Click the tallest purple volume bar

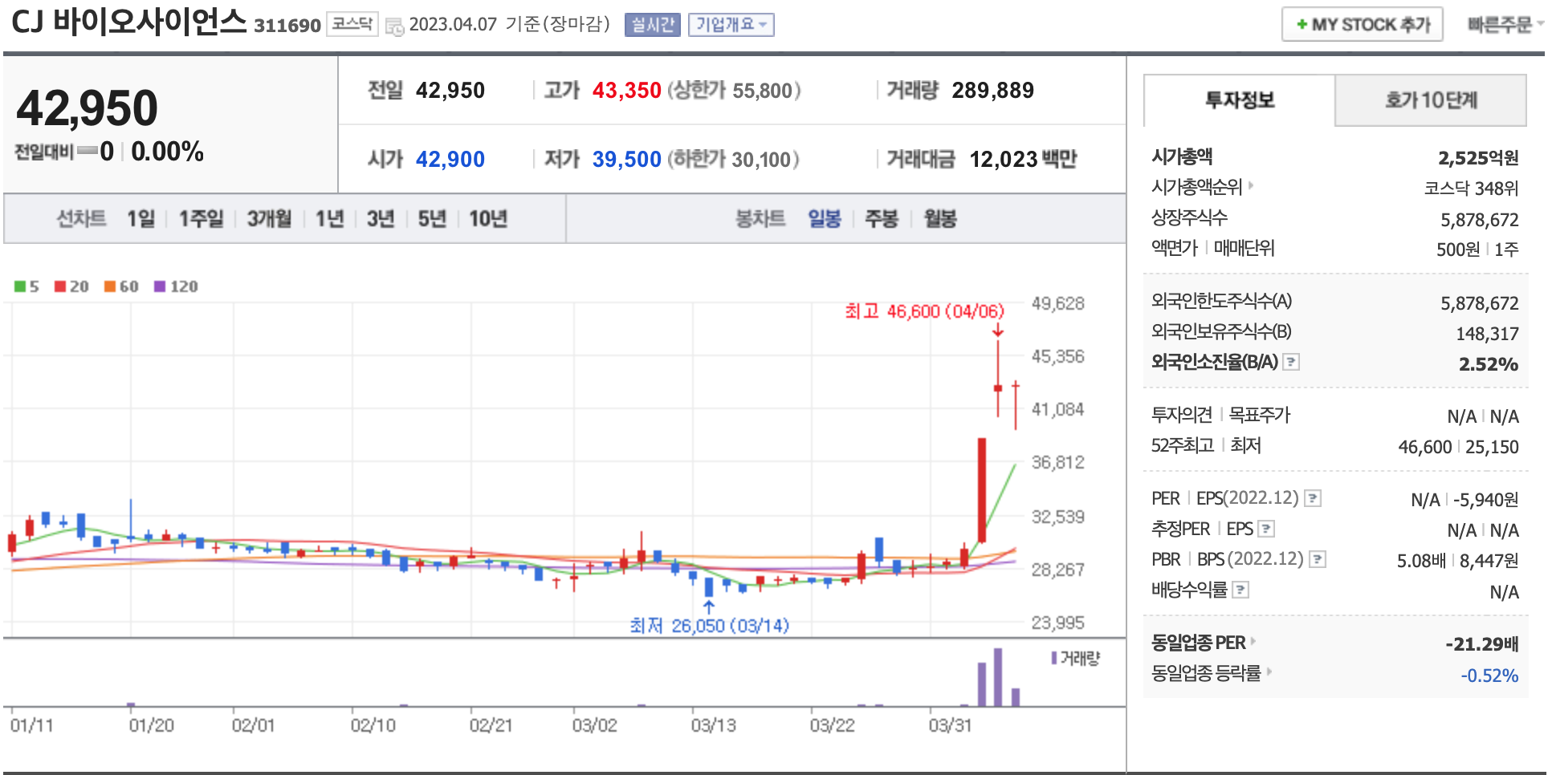(x=998, y=677)
